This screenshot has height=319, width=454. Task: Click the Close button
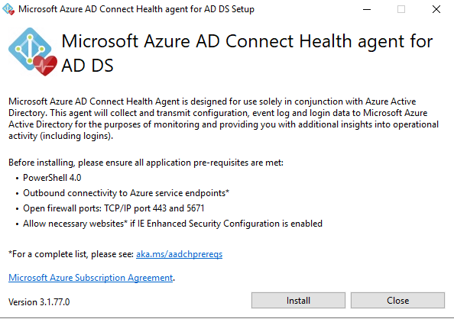[397, 301]
